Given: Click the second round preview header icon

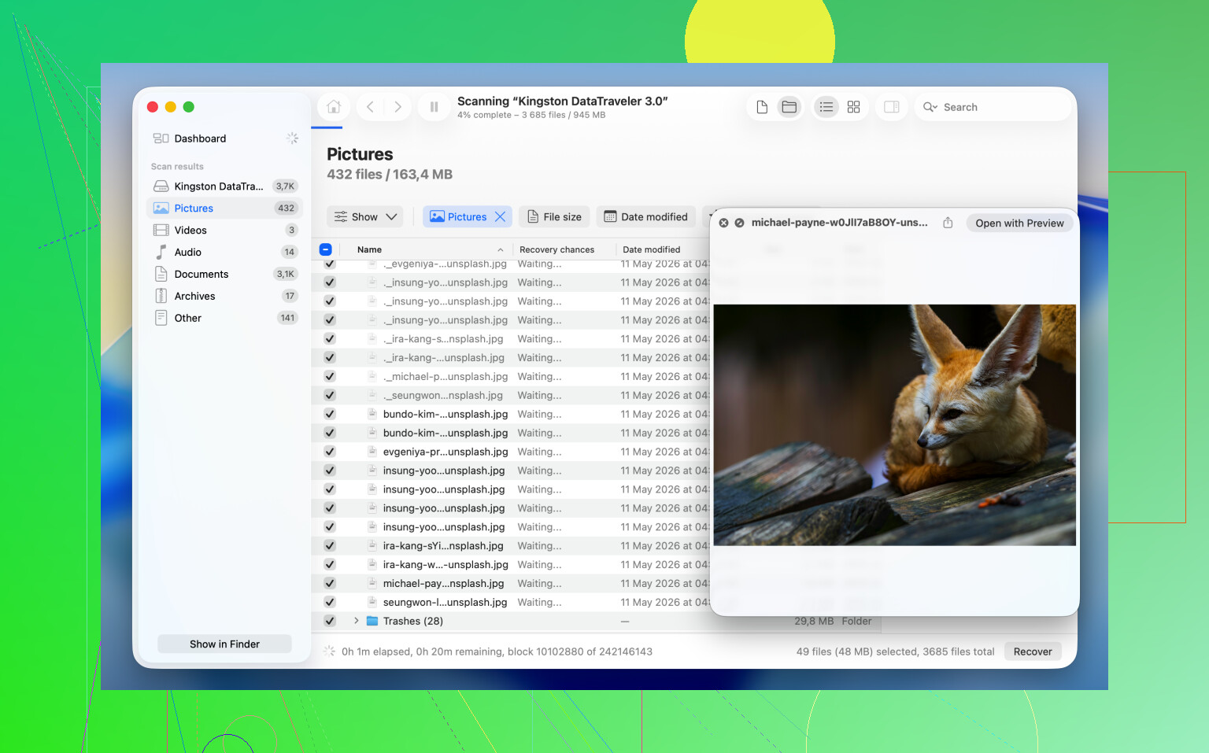Looking at the screenshot, I should point(740,223).
